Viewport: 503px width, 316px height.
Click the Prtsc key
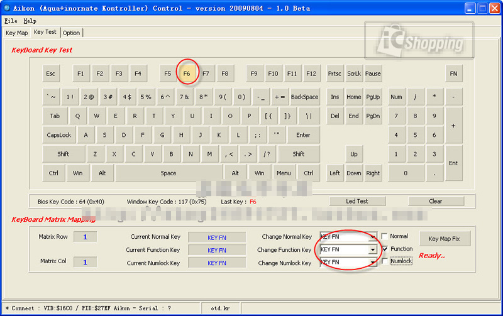pyautogui.click(x=334, y=74)
